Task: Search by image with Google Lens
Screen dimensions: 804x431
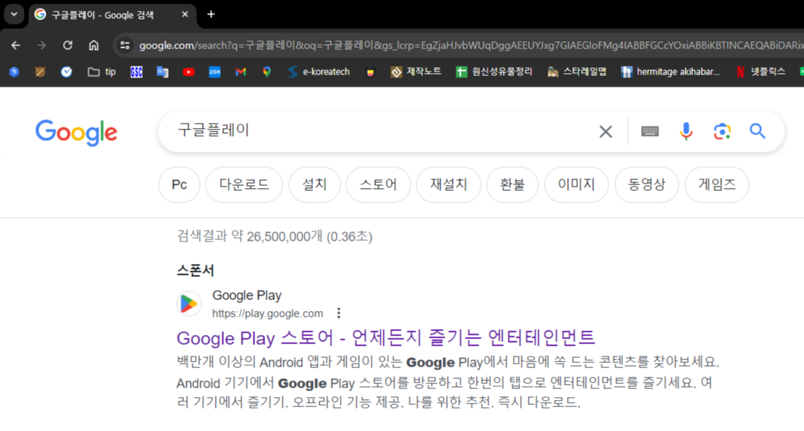Action: tap(722, 132)
